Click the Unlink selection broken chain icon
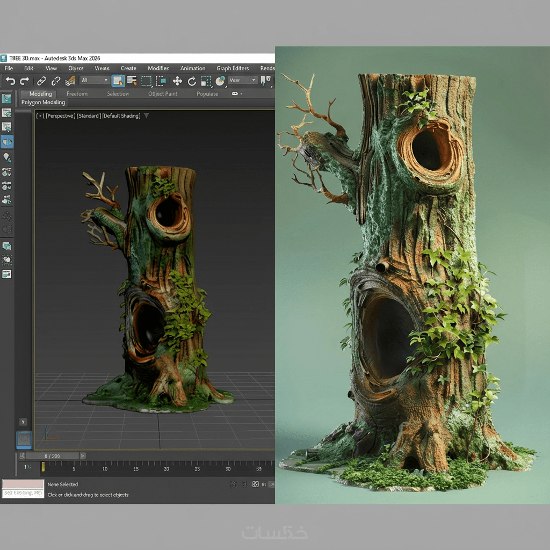This screenshot has height=550, width=550. (56, 81)
